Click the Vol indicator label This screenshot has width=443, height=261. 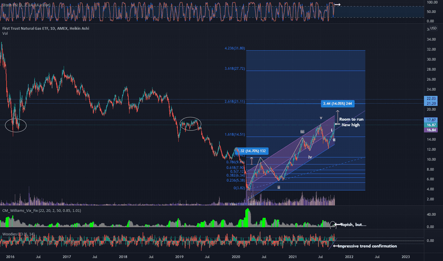5,33
